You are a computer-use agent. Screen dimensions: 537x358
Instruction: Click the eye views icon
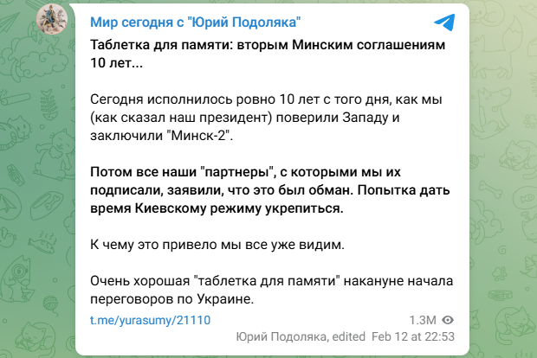(x=448, y=320)
